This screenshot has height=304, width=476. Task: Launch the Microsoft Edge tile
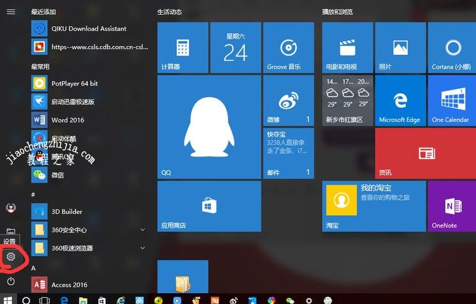pos(401,100)
